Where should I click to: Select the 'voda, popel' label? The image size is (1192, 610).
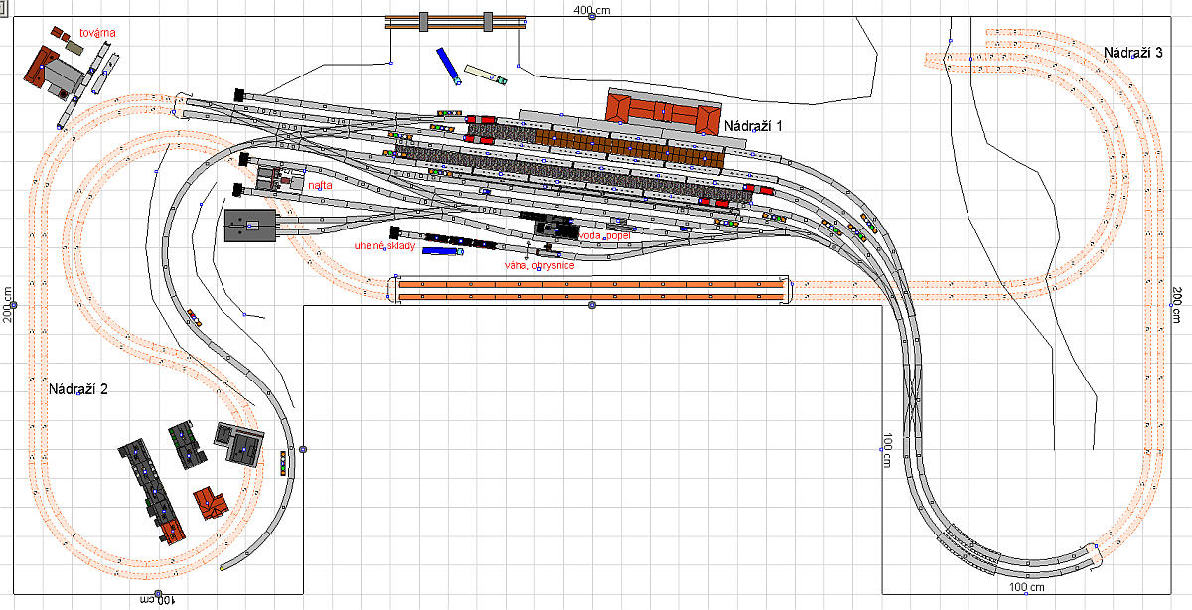[604, 235]
